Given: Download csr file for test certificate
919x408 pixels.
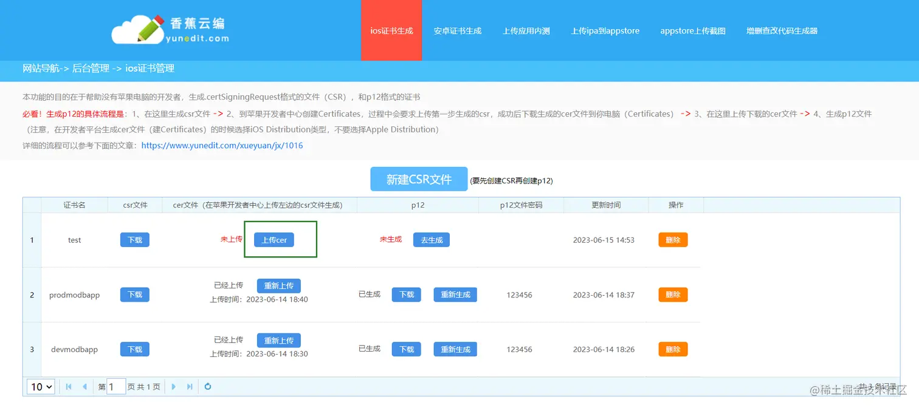Looking at the screenshot, I should [135, 240].
